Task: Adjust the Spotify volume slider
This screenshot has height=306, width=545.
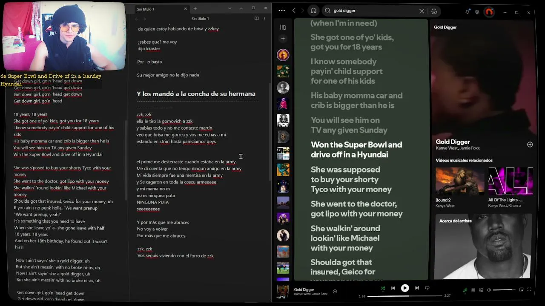Action: coord(504,290)
